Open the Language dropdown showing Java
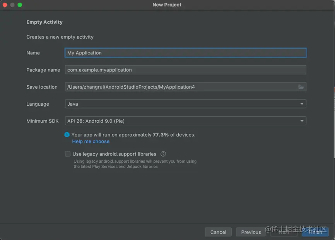This screenshot has width=335, height=241. (x=185, y=104)
